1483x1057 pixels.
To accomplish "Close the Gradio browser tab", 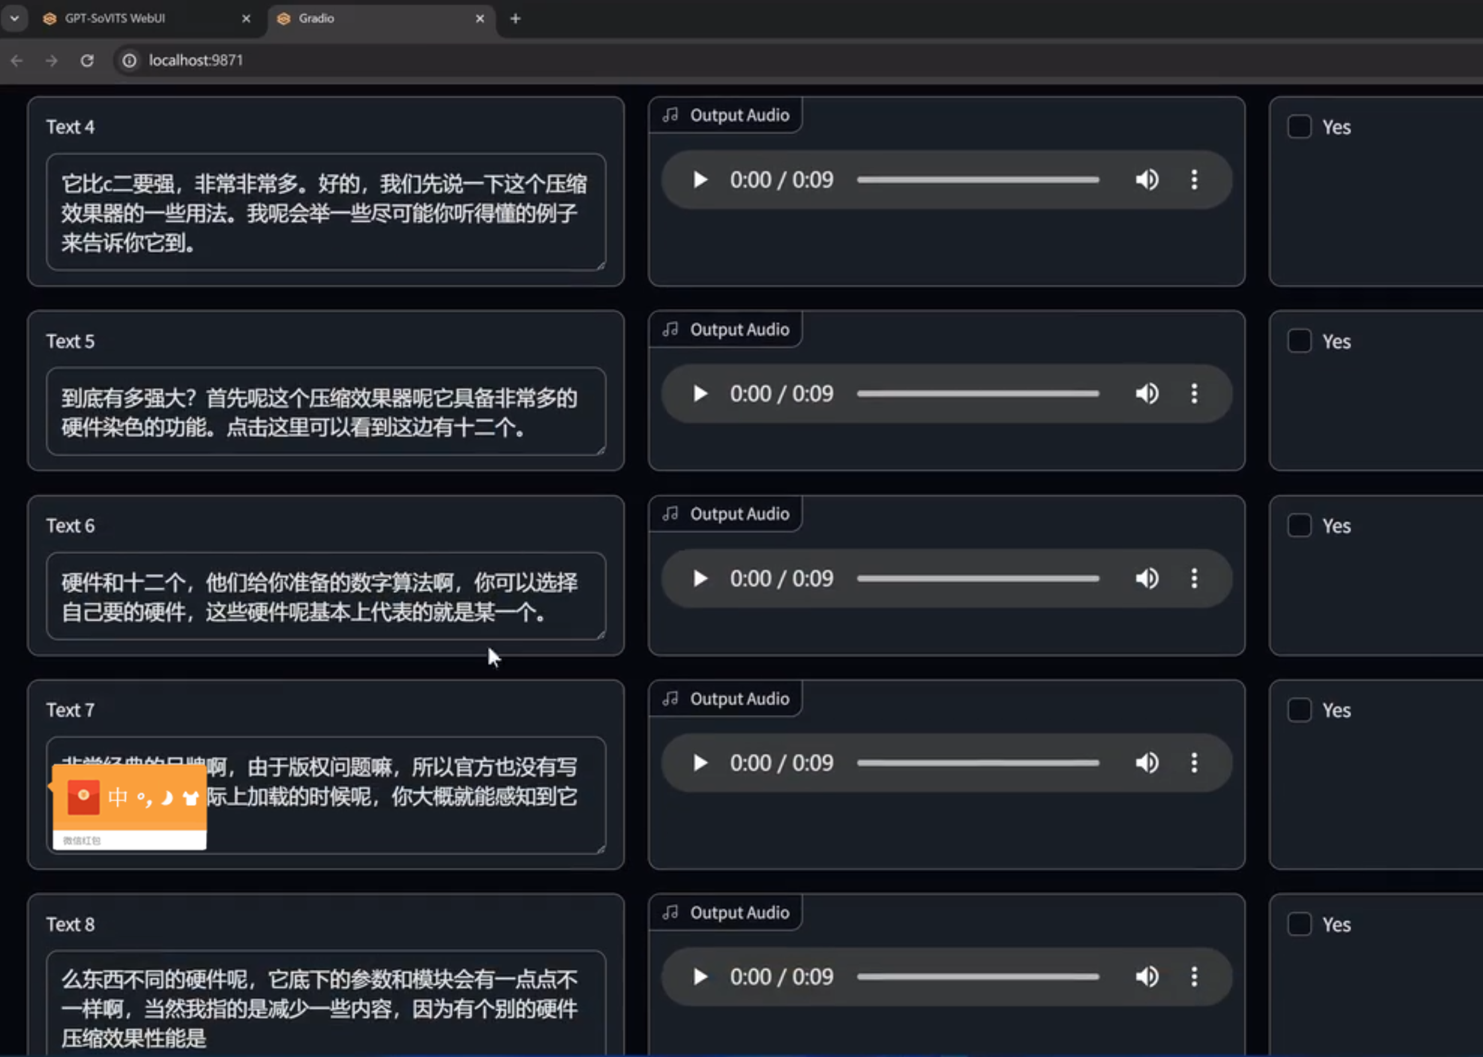I will [480, 18].
